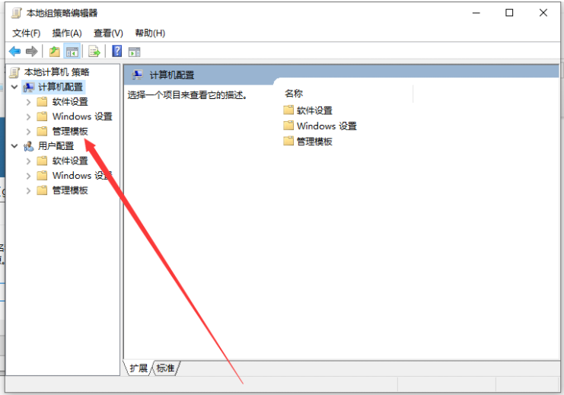Select the 本地计算机 策略 root node

click(56, 72)
